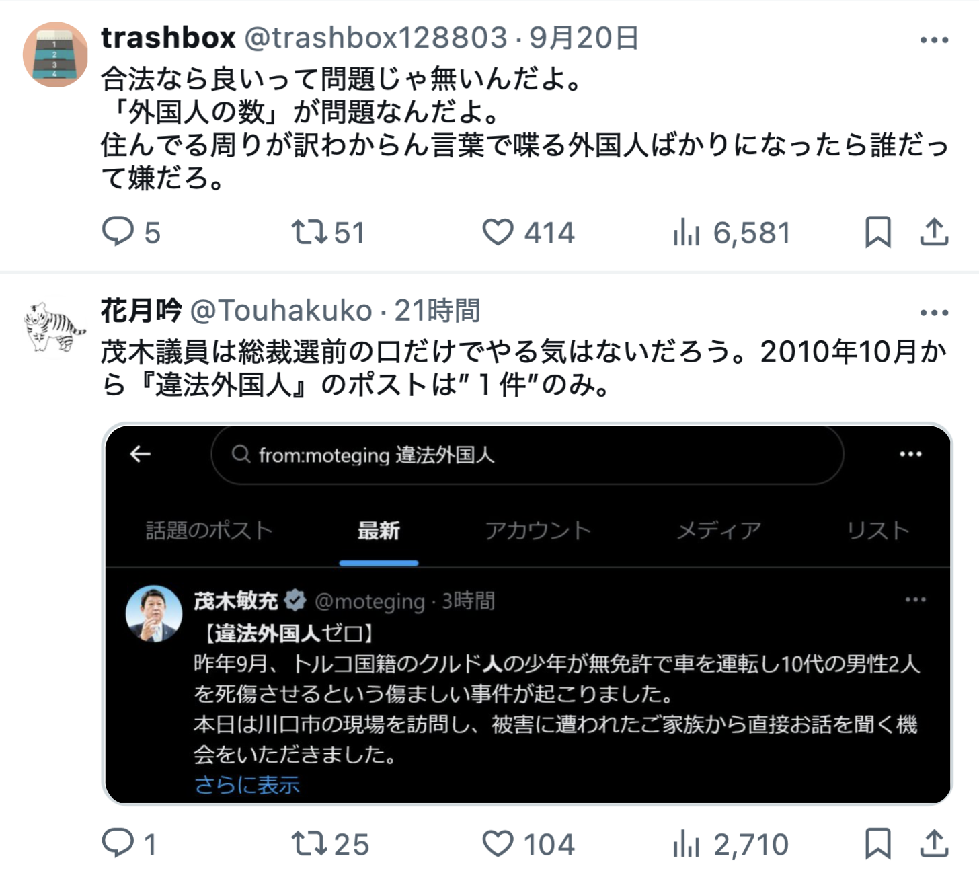Open @trashbox128803 profile handle
The width and height of the screenshot is (979, 881).
pyautogui.click(x=375, y=38)
